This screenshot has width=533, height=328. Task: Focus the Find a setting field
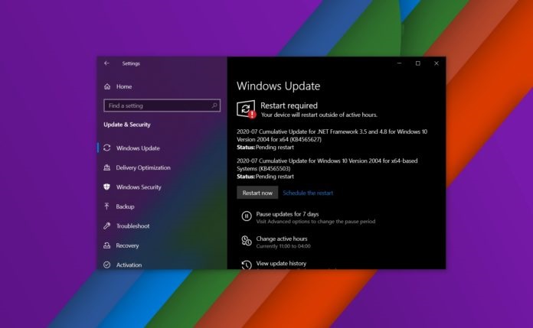[x=162, y=106]
